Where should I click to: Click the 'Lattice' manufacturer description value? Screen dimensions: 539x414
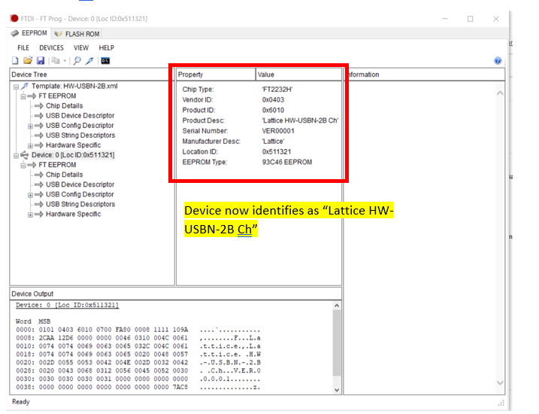coord(274,142)
